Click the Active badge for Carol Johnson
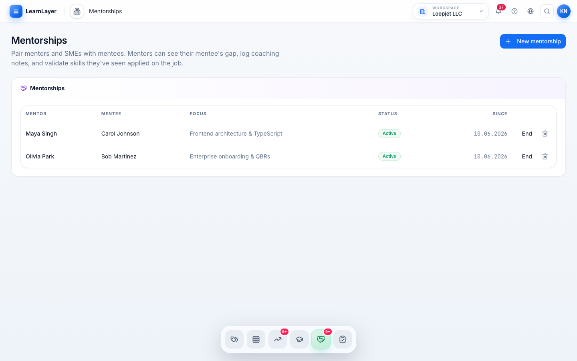This screenshot has height=361, width=577. pos(389,134)
